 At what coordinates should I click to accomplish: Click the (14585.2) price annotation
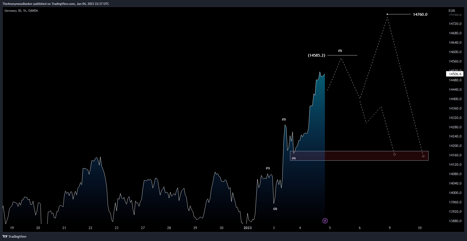pos(317,55)
